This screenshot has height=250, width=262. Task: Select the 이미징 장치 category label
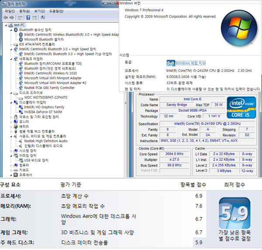tap(28, 155)
